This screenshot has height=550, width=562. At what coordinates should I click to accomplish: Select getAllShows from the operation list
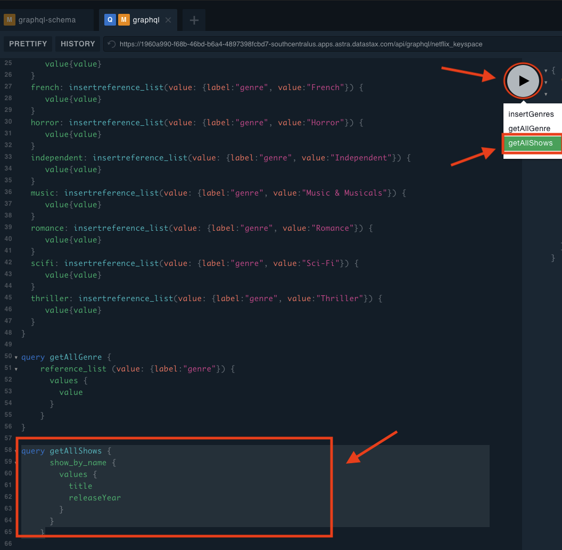(532, 143)
